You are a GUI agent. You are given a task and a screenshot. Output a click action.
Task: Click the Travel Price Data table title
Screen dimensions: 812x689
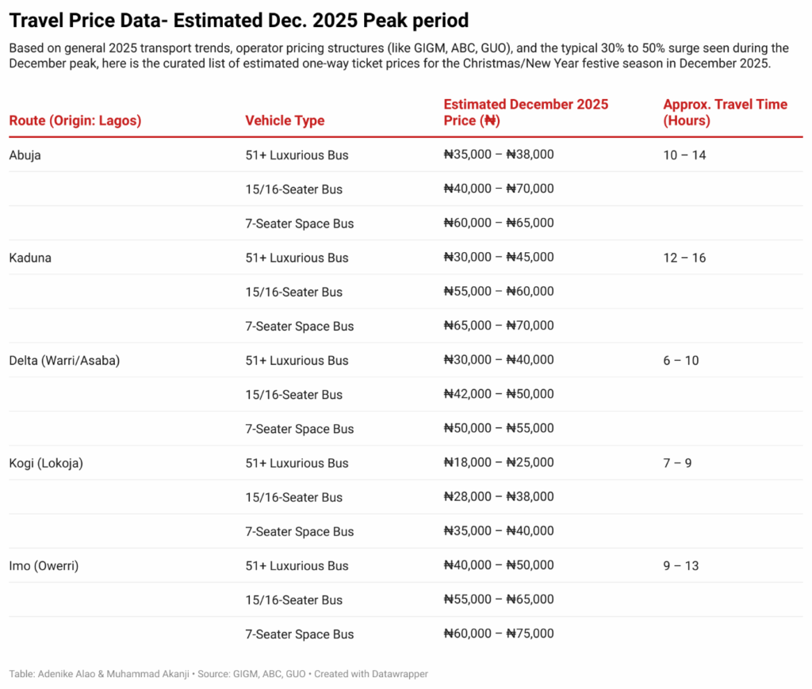239,20
